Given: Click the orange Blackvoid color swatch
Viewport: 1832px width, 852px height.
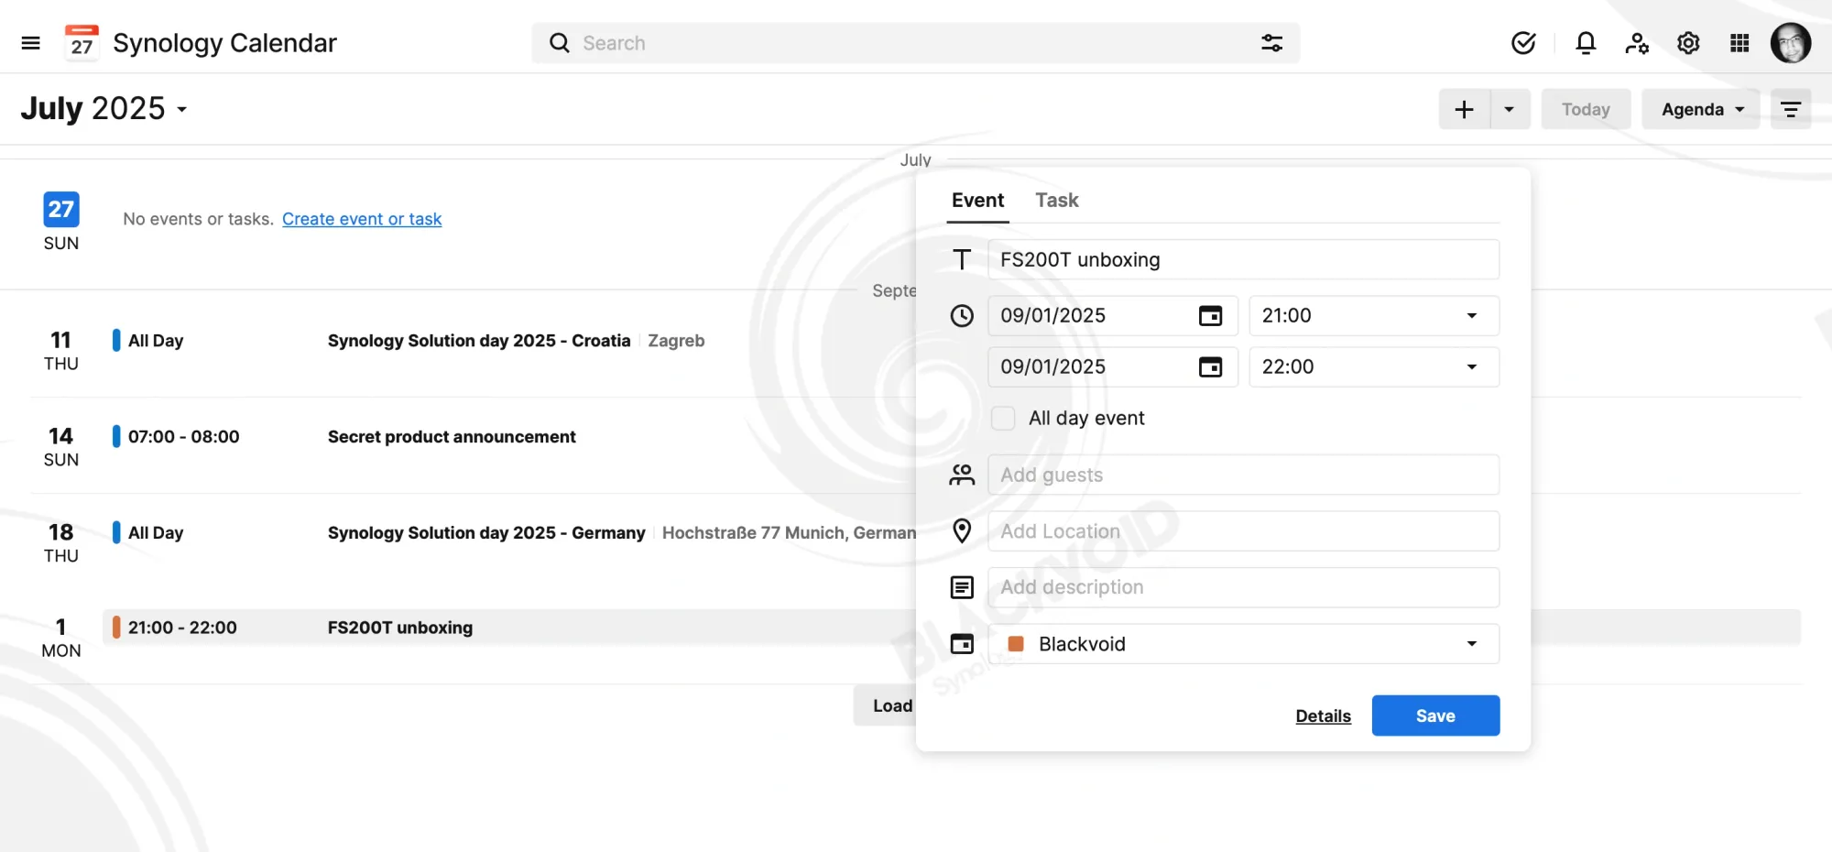Looking at the screenshot, I should pos(1015,644).
